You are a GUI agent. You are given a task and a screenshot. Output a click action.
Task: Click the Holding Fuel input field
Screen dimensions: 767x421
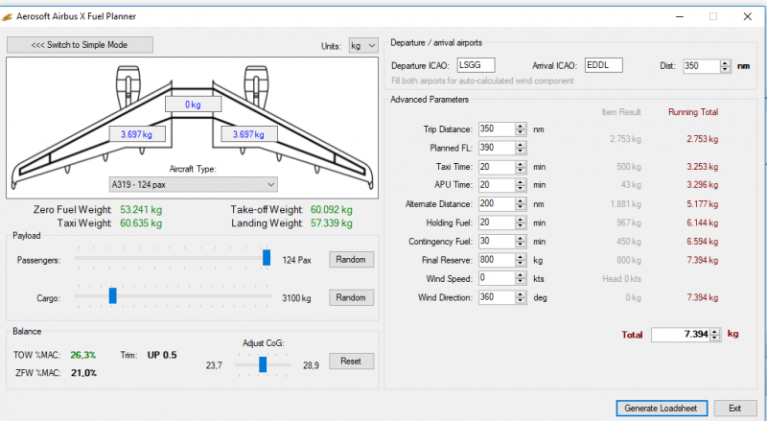pos(497,222)
